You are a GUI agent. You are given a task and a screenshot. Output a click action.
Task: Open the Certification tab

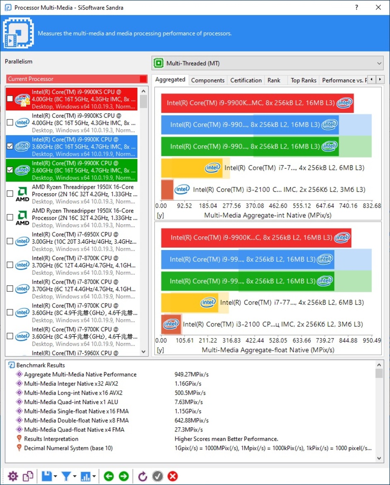246,80
